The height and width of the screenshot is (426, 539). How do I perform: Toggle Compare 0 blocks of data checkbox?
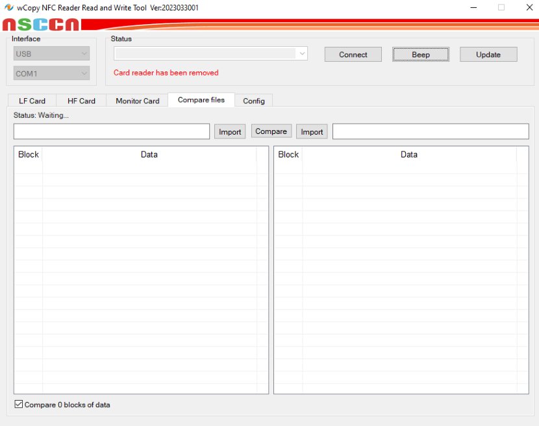tap(19, 405)
